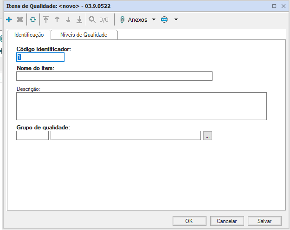Click the Cancelar button
290x230 pixels.
tap(227, 221)
